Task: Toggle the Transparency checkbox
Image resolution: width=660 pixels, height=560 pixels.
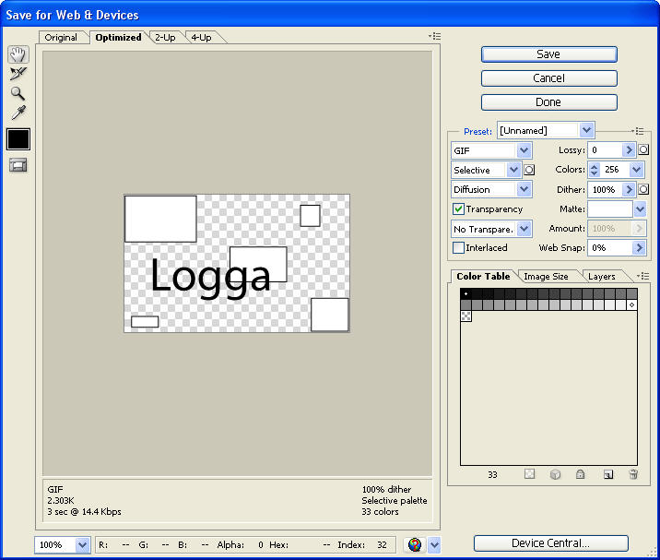Action: tap(458, 209)
